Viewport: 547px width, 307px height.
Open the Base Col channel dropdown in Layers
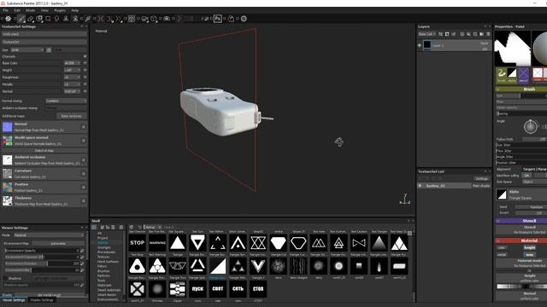[427, 34]
